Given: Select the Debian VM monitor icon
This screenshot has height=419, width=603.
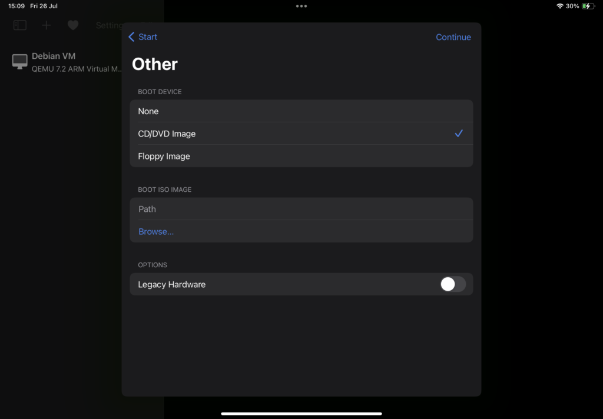Looking at the screenshot, I should (19, 62).
